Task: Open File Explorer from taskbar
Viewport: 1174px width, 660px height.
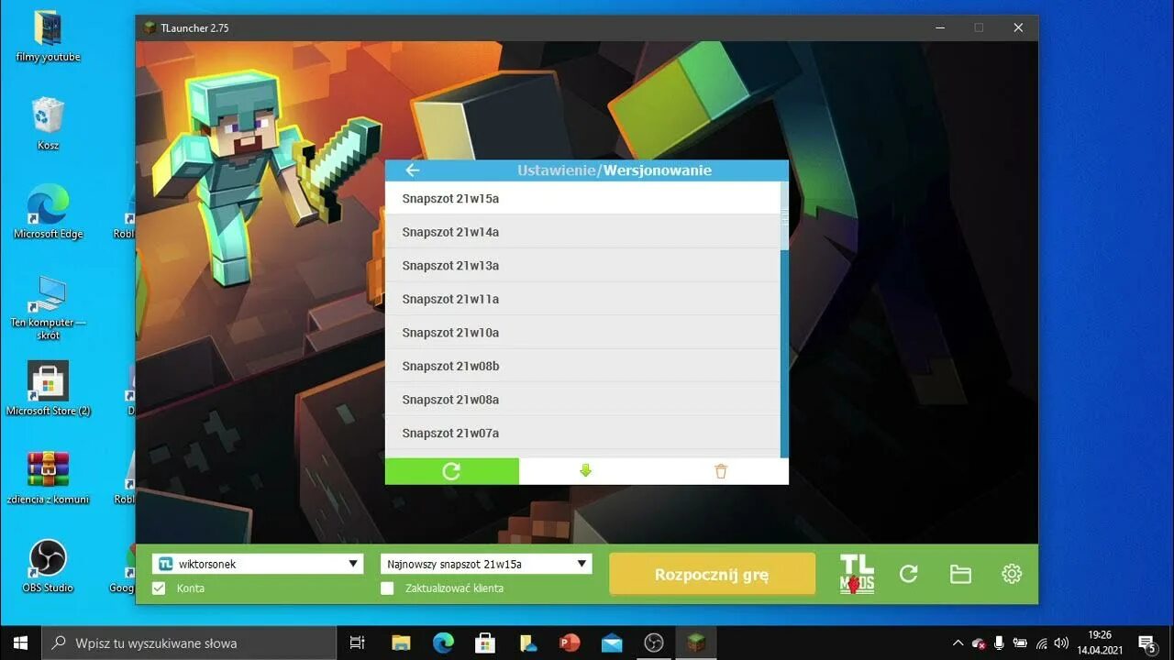Action: click(401, 643)
